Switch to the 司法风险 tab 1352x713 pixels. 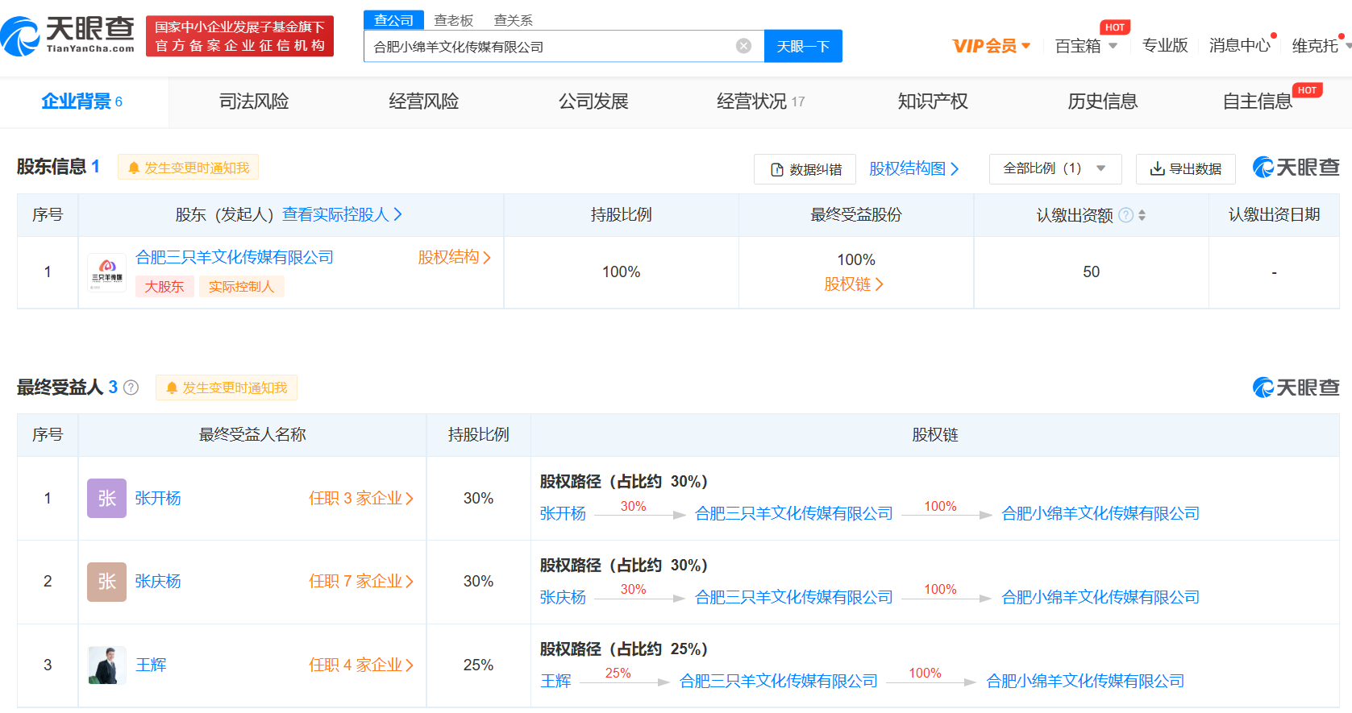tap(254, 102)
